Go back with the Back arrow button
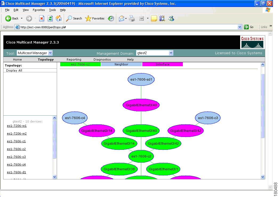The image size is (278, 197). [12, 18]
